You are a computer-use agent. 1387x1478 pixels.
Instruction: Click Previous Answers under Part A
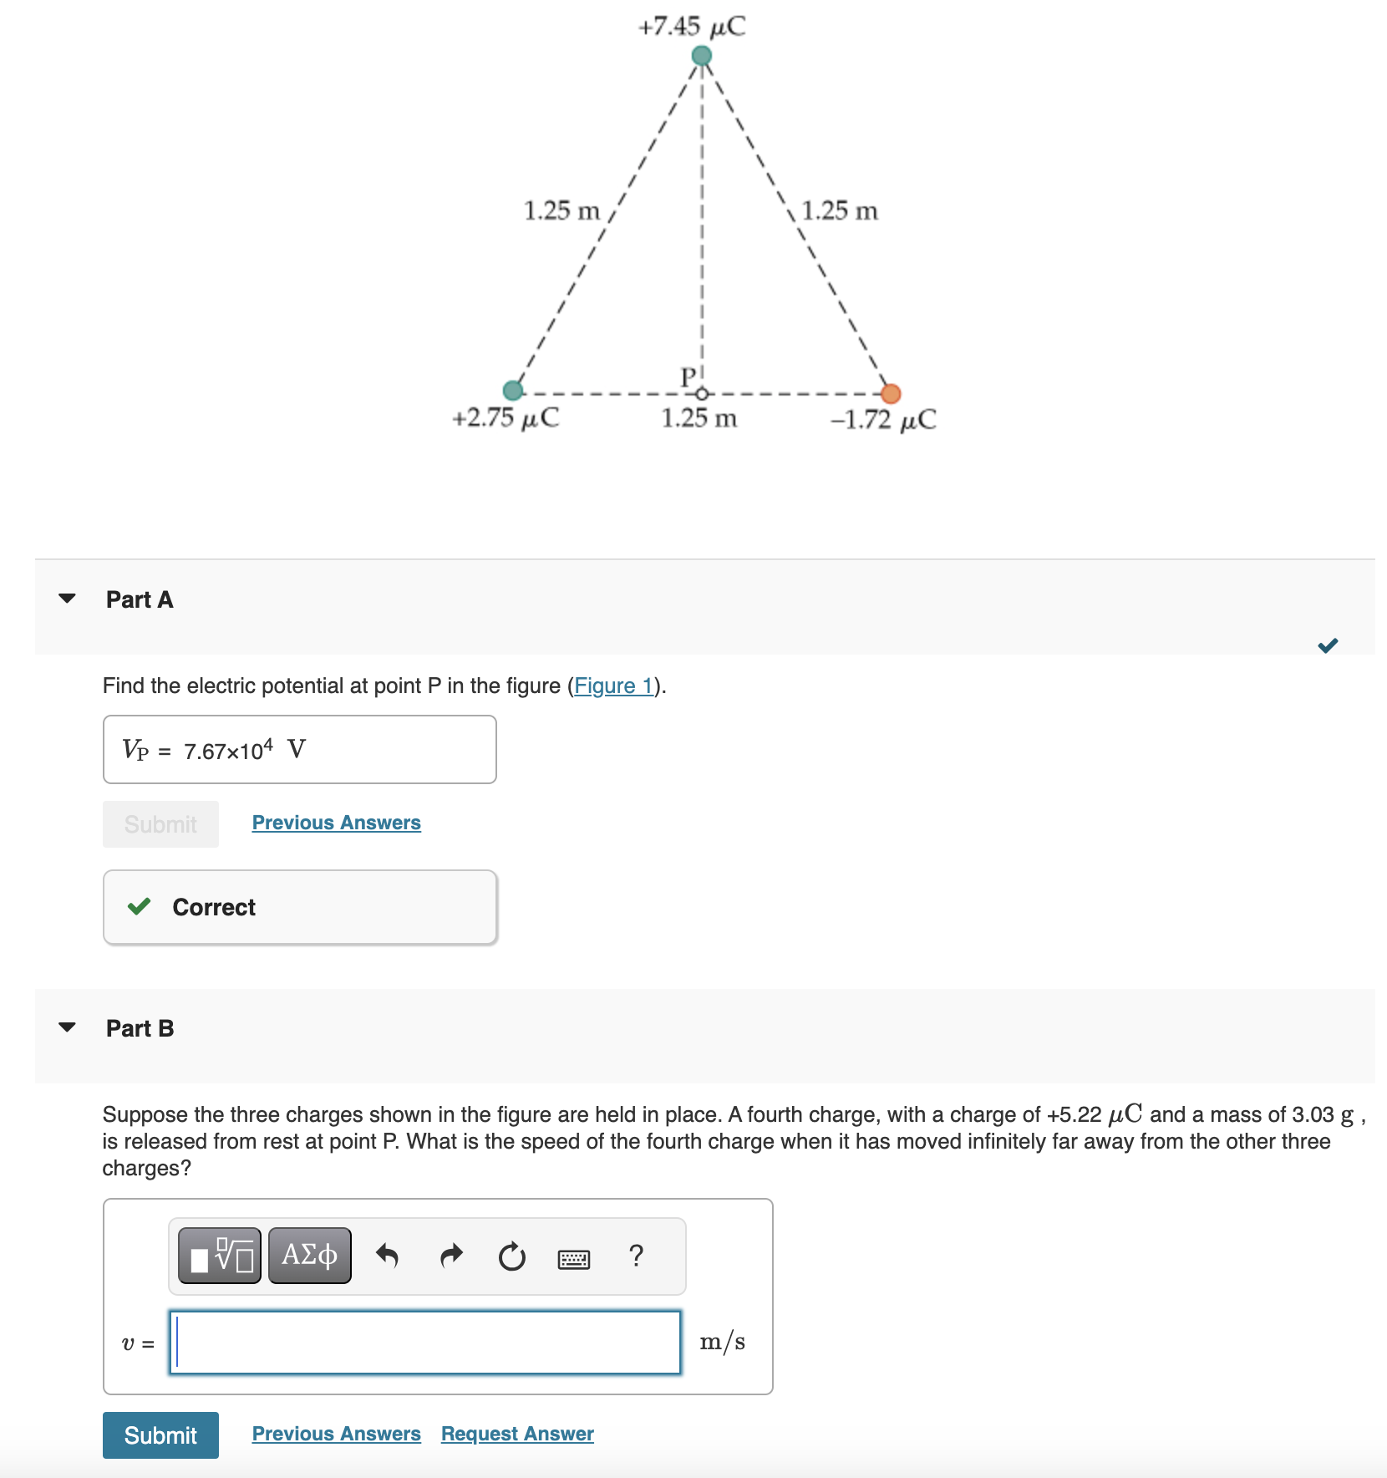pos(335,822)
